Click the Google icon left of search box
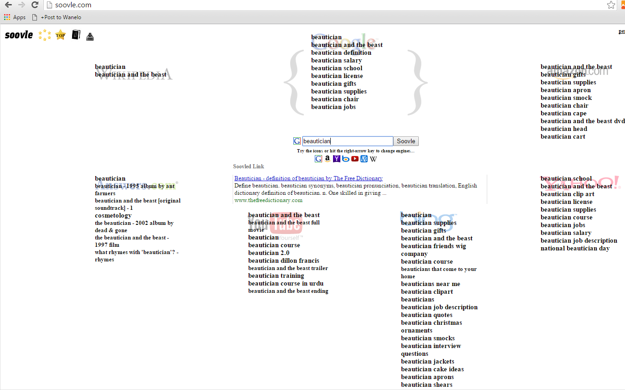The width and height of the screenshot is (625, 390). click(297, 141)
